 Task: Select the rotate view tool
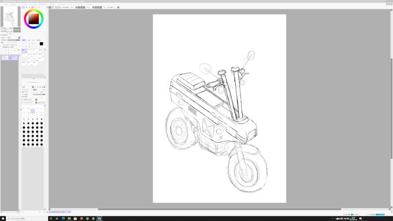pyautogui.click(x=29, y=47)
